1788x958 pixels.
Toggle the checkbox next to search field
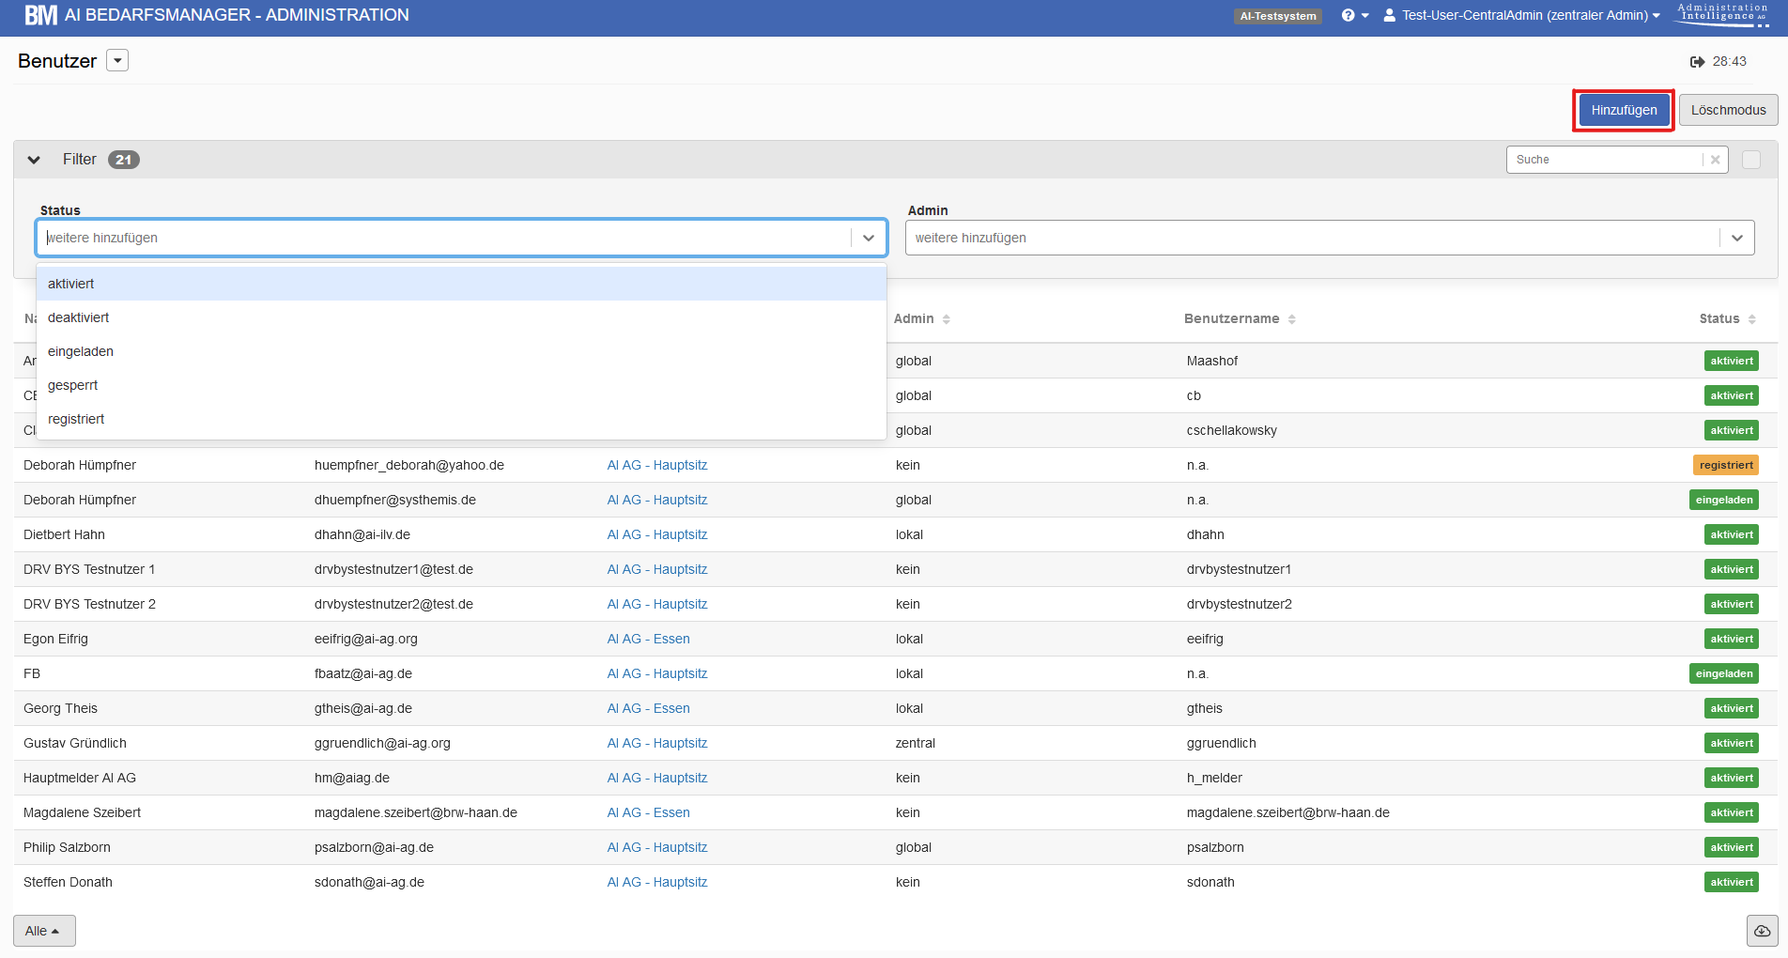[1751, 160]
